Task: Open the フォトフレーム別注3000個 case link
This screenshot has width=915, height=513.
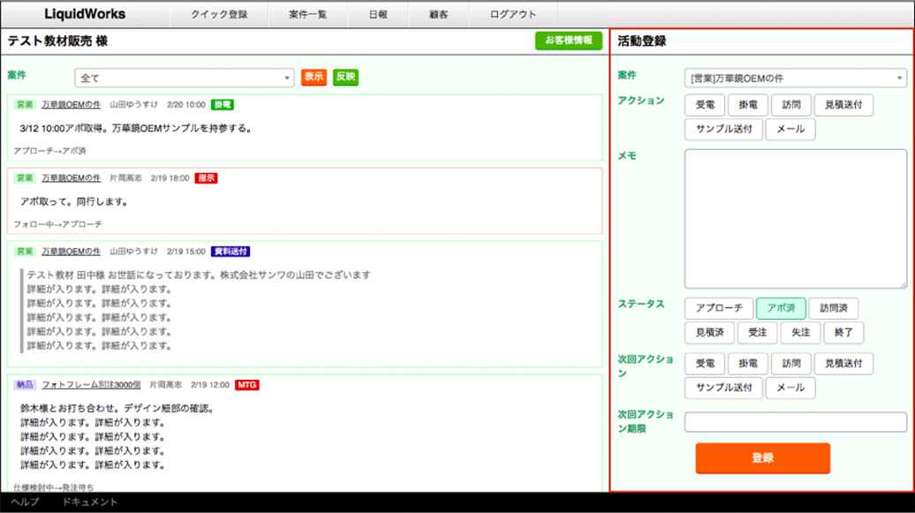Action: (x=93, y=386)
